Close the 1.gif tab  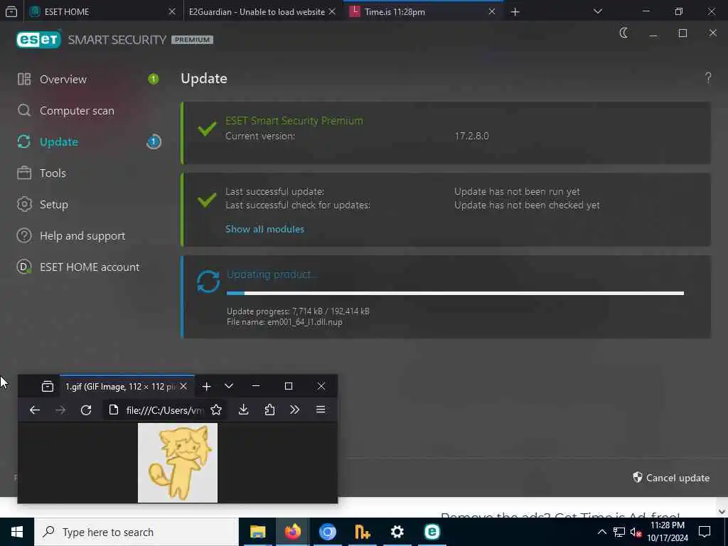coord(183,386)
